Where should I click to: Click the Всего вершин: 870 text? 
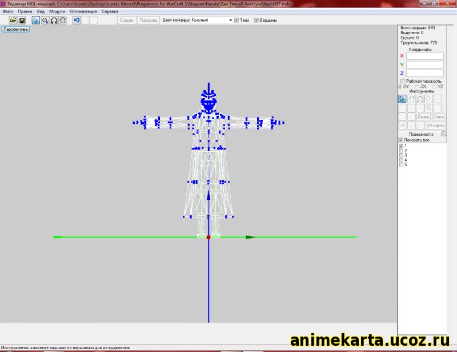pos(418,27)
